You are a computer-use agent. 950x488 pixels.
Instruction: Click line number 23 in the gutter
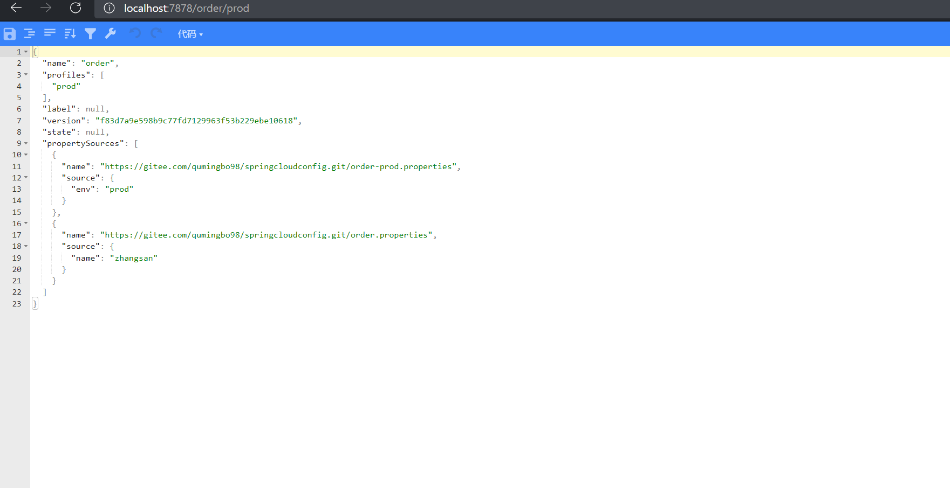(x=17, y=304)
